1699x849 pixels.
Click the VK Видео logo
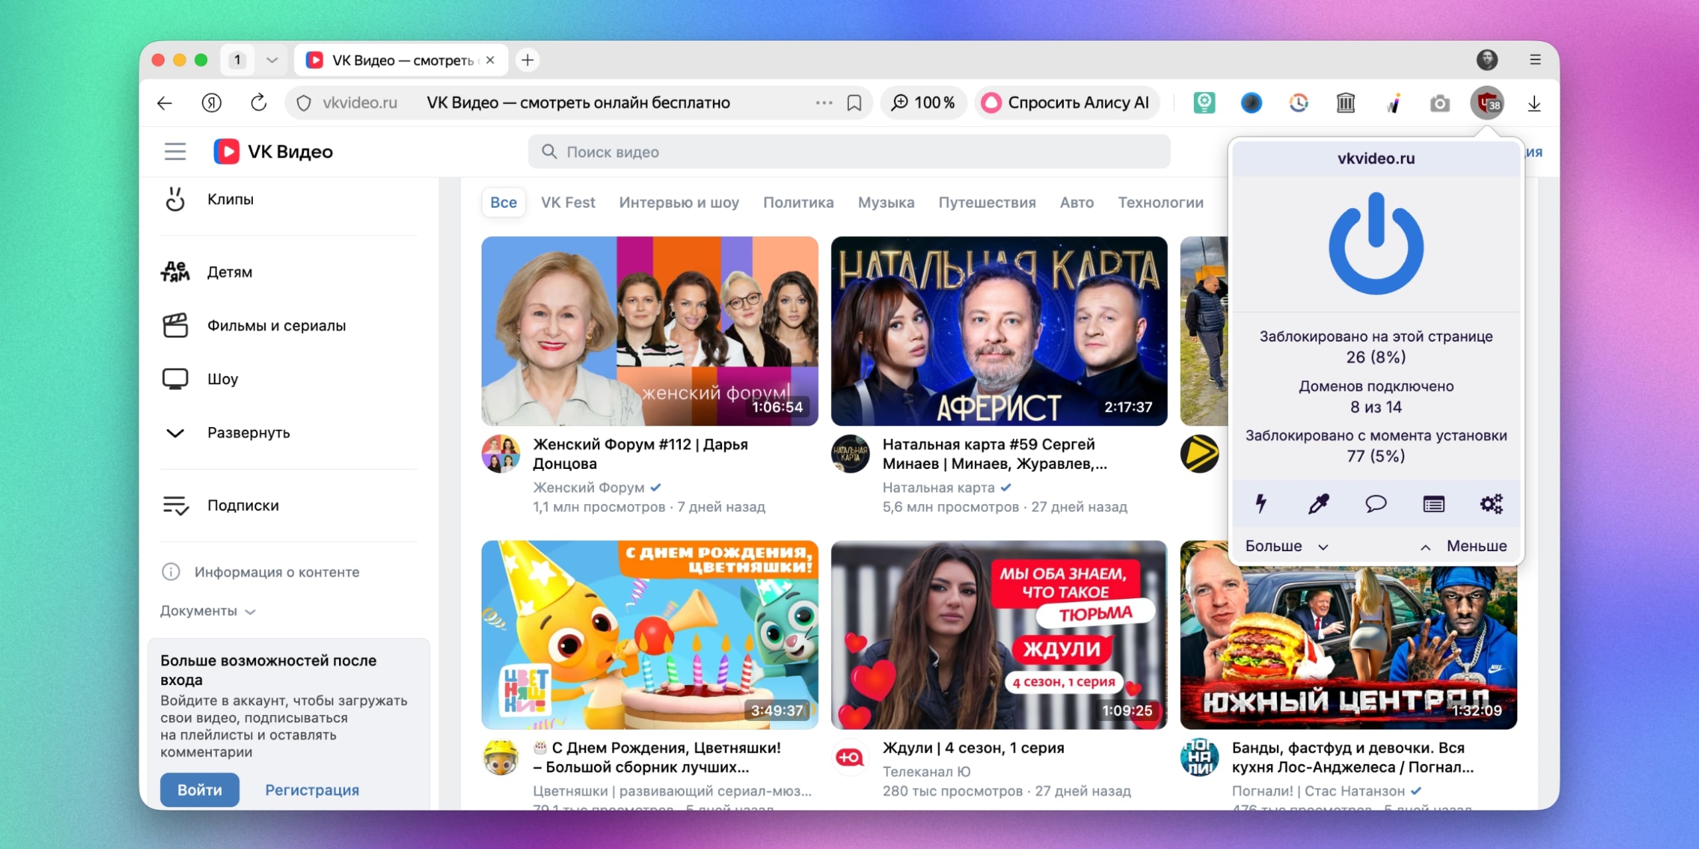tap(273, 152)
